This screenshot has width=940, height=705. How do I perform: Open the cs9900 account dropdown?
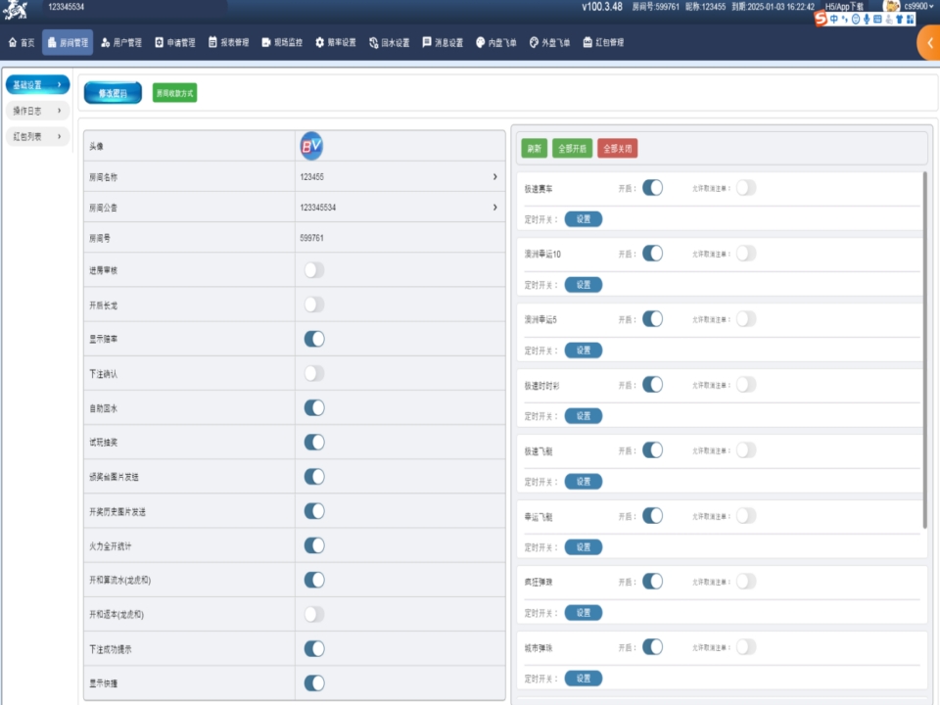pos(919,6)
